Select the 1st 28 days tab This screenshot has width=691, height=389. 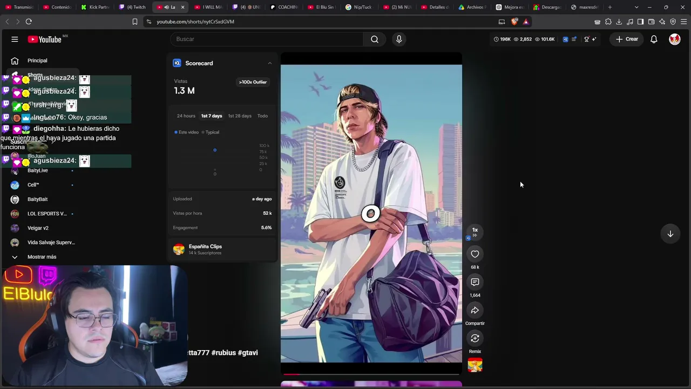(240, 116)
